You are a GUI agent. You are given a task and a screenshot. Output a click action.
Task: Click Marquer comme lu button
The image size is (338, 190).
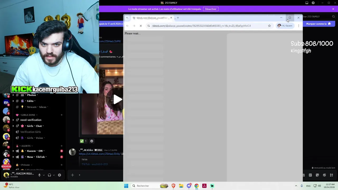click(x=318, y=24)
